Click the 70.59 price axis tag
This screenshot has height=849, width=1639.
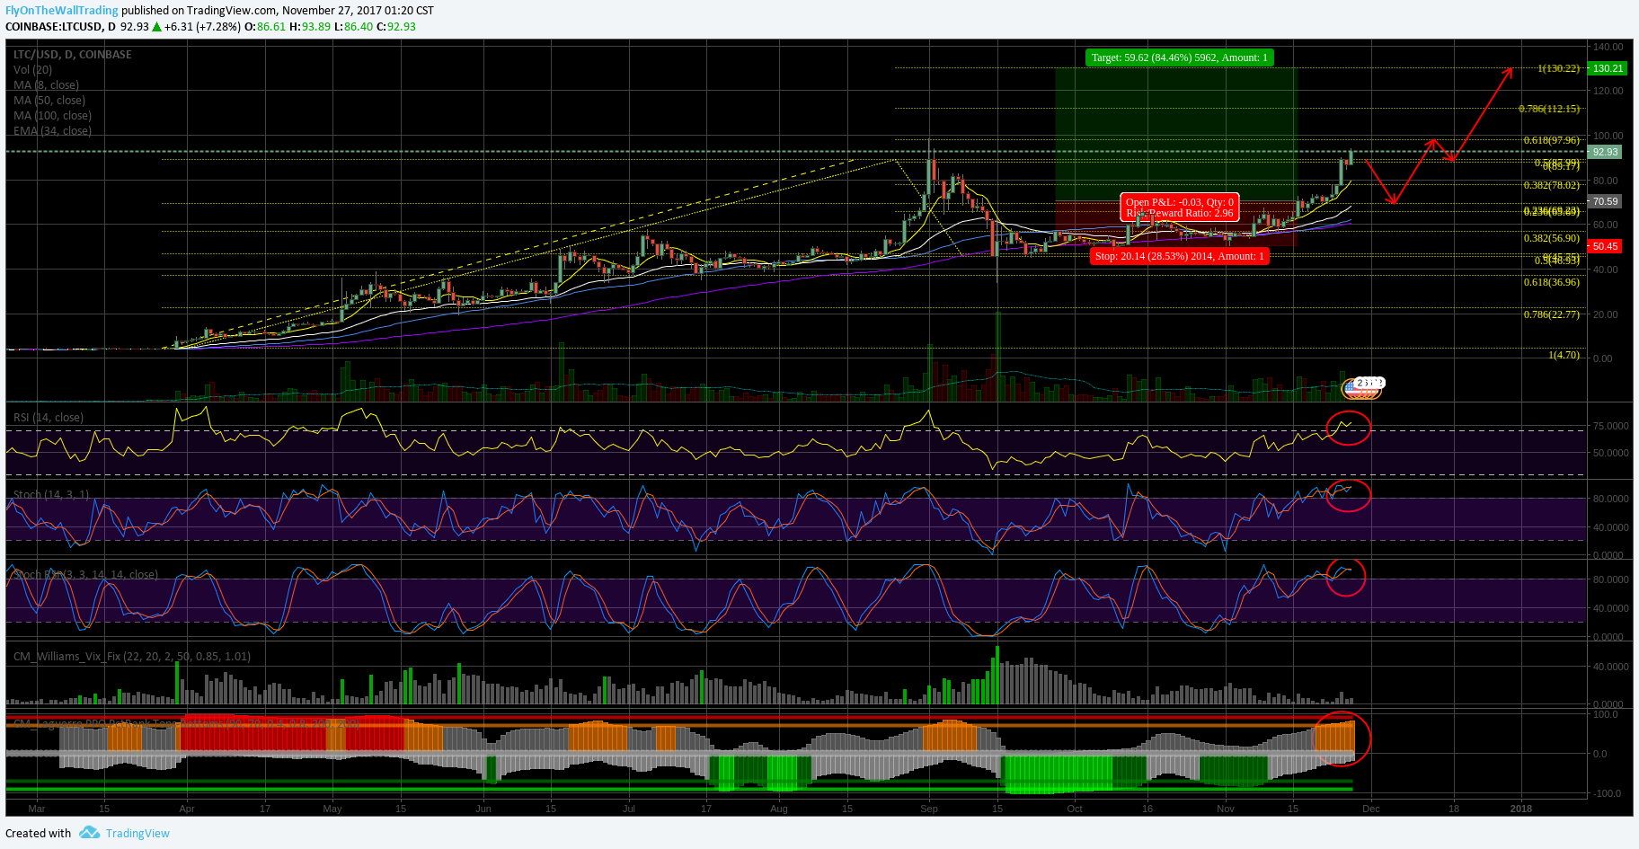coord(1605,202)
